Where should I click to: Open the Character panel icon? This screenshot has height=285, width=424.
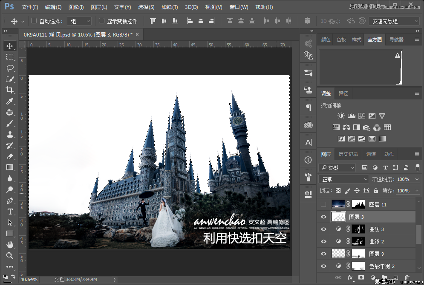pos(308,142)
